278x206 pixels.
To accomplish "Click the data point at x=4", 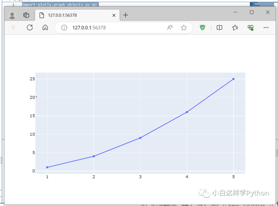I will (x=187, y=112).
